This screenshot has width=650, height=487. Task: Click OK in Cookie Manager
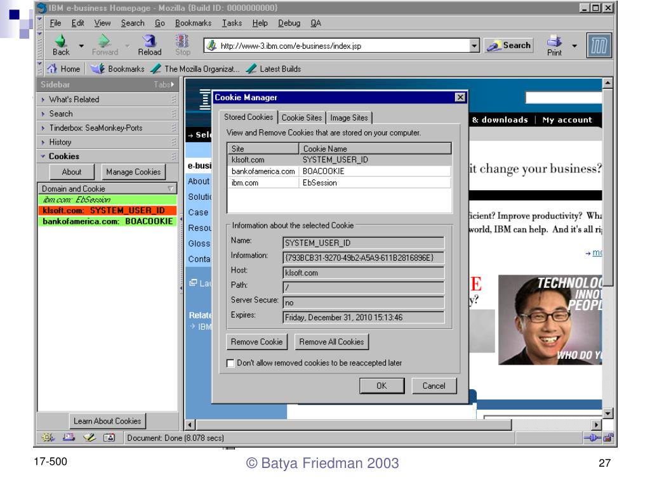coord(381,386)
